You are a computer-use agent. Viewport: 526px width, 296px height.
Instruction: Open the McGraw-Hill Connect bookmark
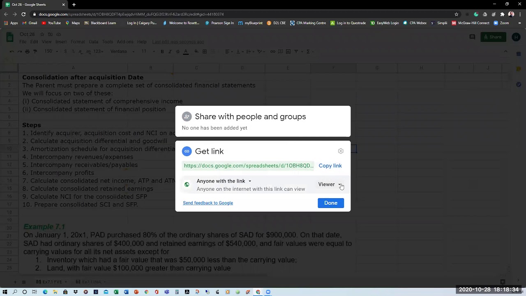(471, 23)
